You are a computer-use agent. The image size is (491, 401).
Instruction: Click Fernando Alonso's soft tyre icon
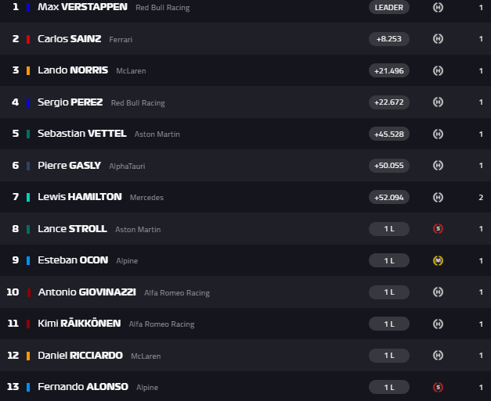click(439, 387)
